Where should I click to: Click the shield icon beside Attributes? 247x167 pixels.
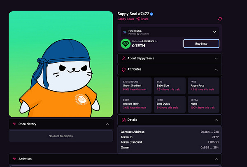click(x=123, y=69)
